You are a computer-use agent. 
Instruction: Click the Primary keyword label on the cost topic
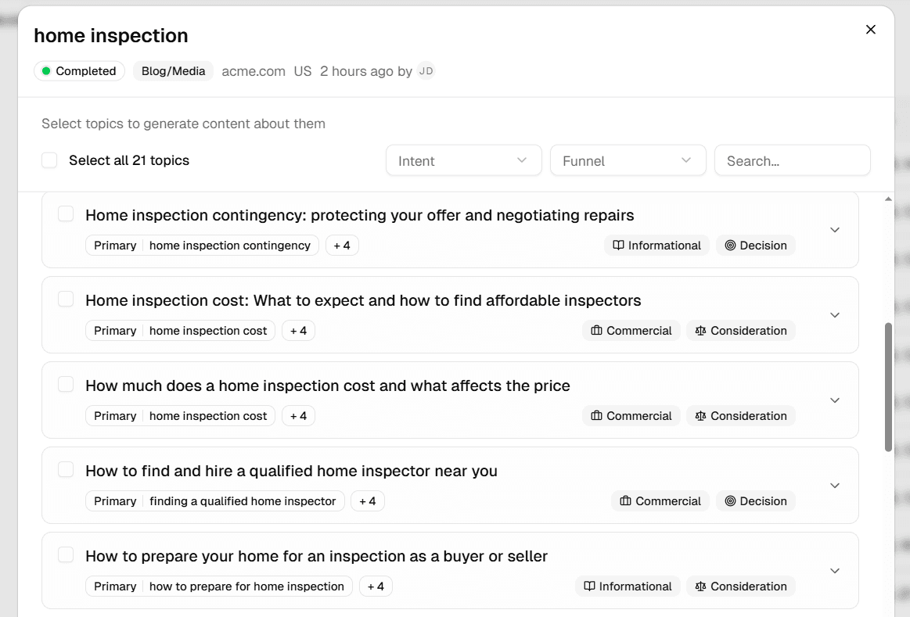114,330
